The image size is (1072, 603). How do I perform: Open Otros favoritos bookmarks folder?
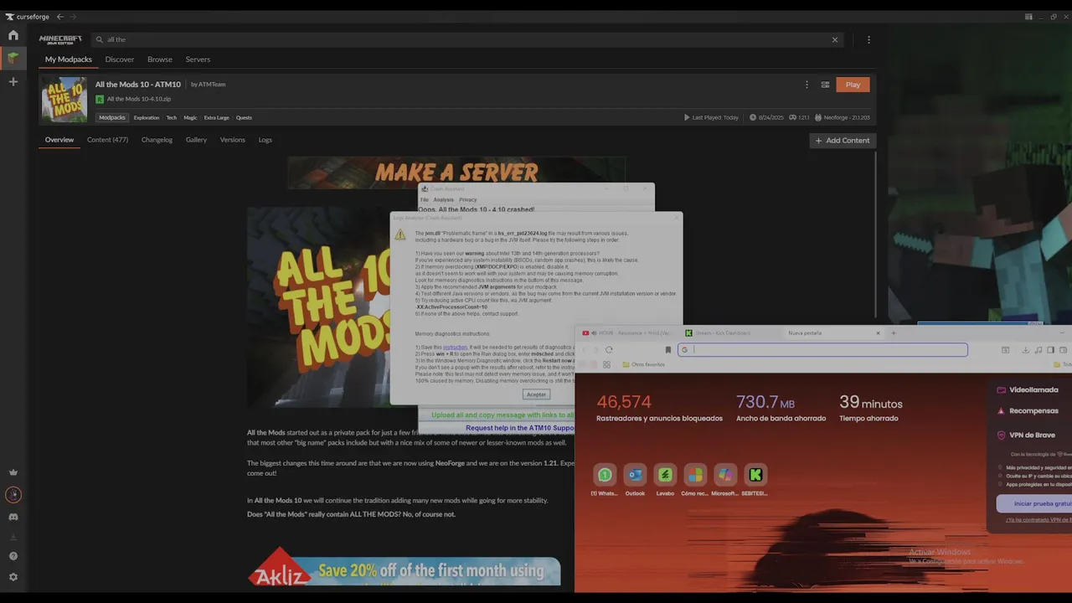point(643,364)
